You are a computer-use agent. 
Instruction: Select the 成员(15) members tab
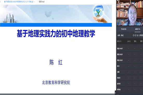tap(138, 29)
